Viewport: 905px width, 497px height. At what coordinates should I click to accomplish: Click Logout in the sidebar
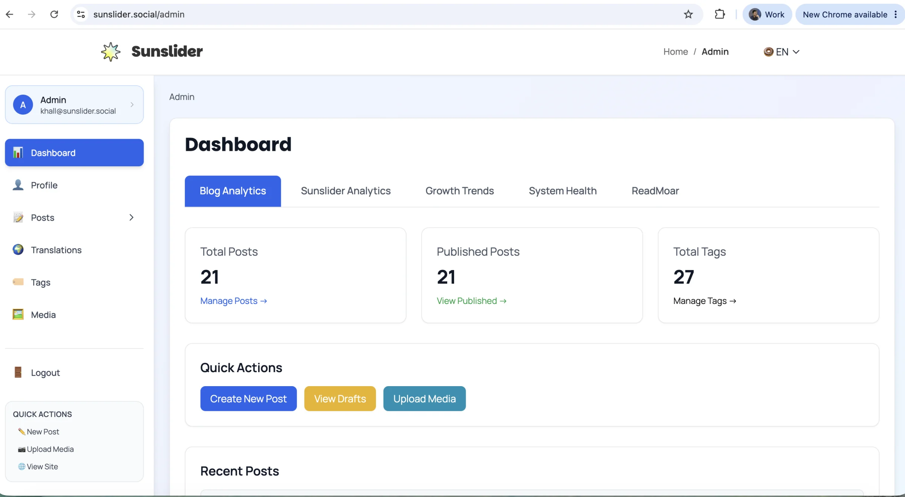[74, 373]
